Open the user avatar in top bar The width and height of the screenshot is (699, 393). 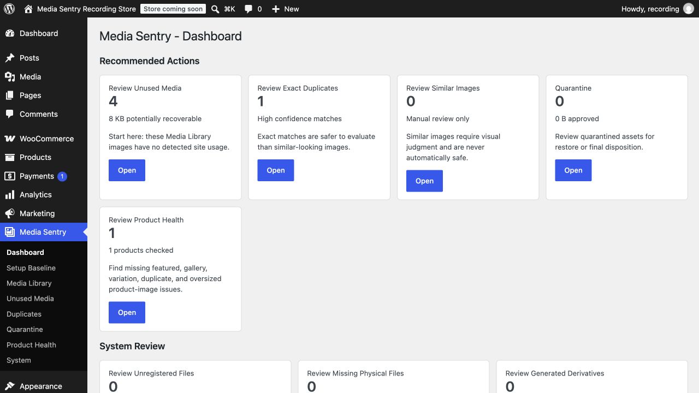[x=689, y=9]
